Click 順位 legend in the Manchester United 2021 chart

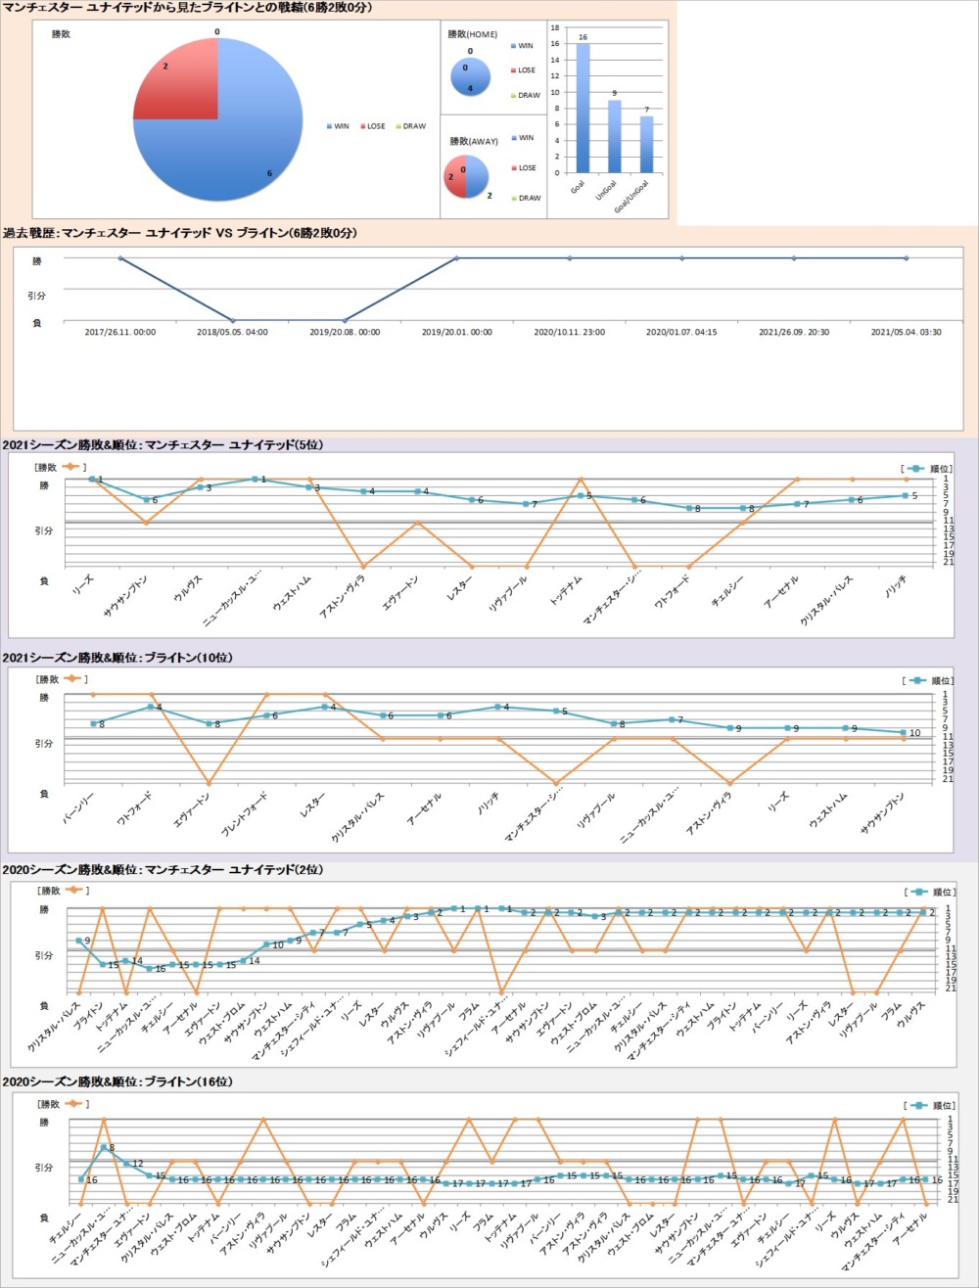pos(926,470)
